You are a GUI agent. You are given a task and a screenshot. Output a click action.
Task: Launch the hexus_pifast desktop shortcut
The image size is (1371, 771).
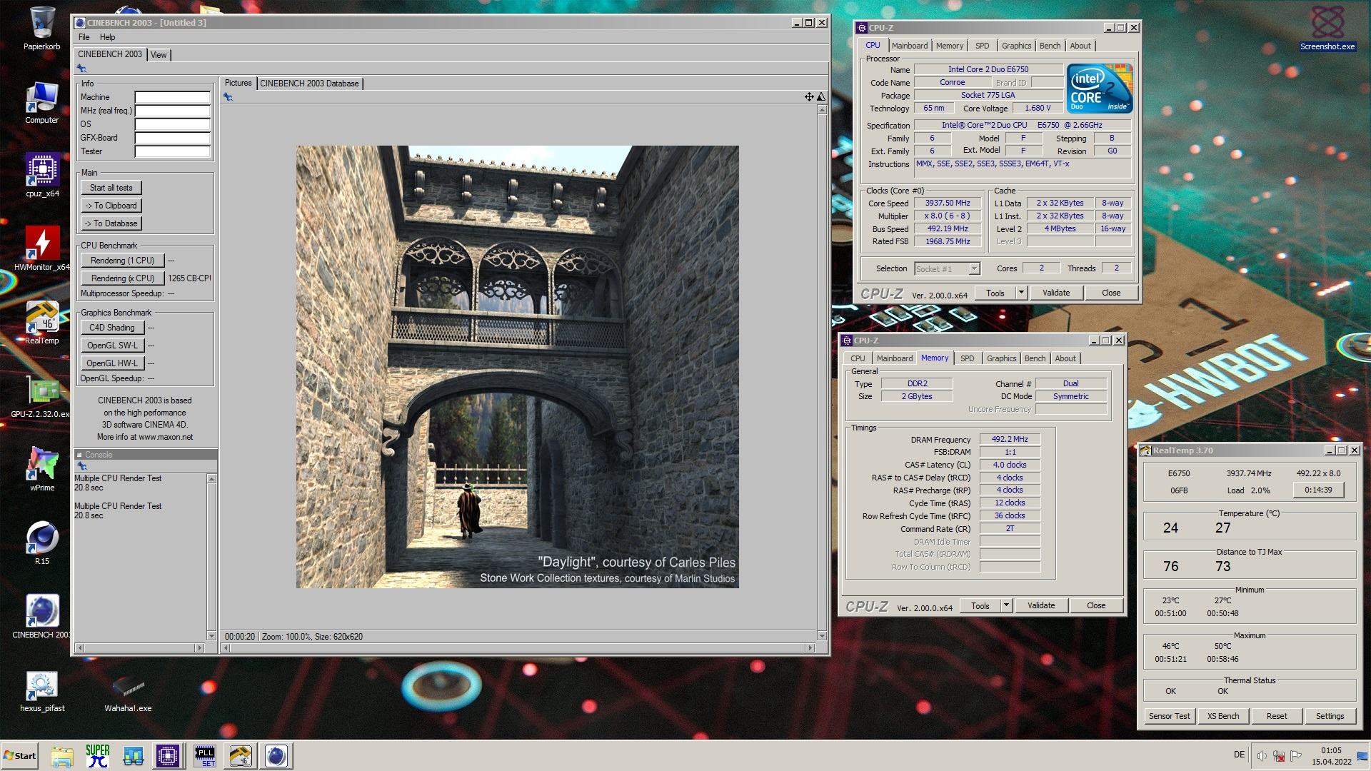[x=42, y=691]
